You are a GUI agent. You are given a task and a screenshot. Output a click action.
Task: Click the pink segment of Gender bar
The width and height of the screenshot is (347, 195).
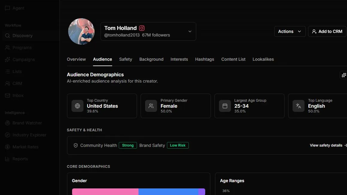point(105,192)
